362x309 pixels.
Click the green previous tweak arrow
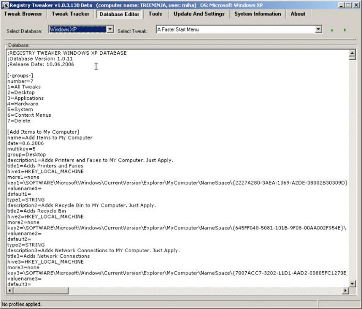click(x=332, y=30)
